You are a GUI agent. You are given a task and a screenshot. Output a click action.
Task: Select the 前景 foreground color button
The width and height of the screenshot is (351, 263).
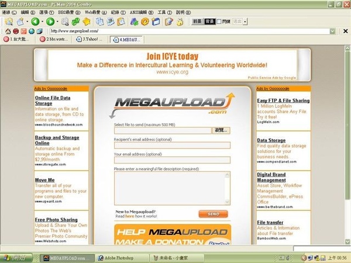pos(198,22)
